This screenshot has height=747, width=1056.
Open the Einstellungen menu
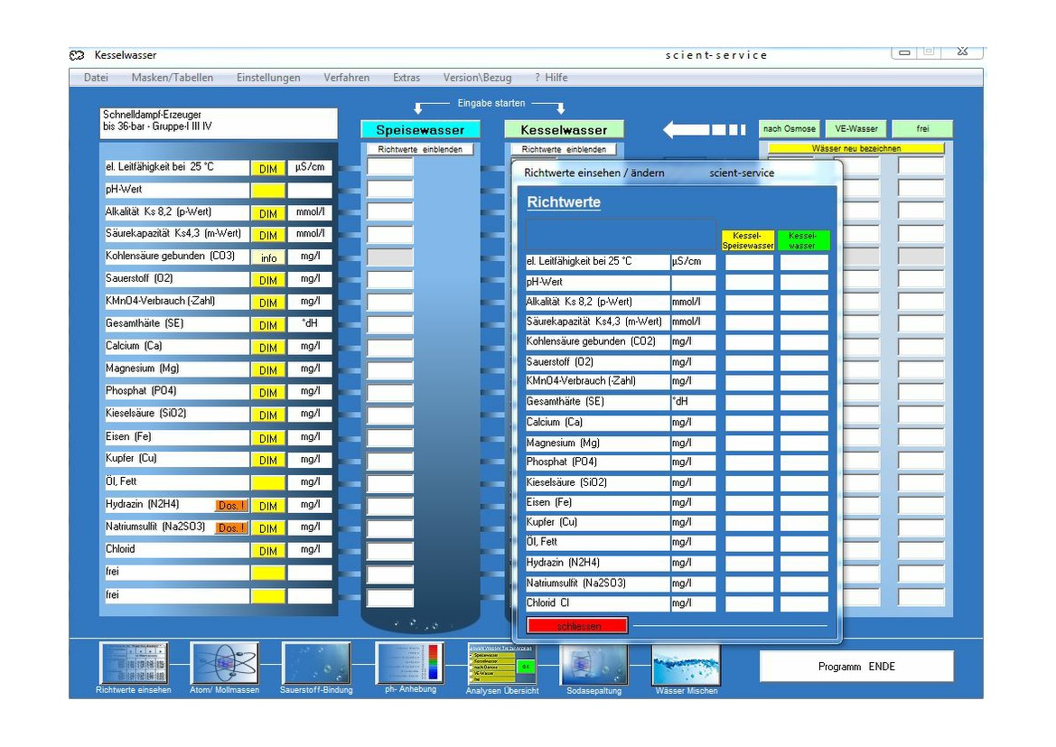[x=268, y=78]
